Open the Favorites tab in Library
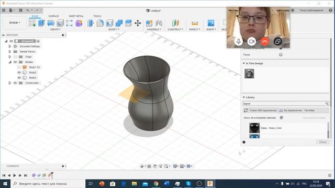 [309, 110]
